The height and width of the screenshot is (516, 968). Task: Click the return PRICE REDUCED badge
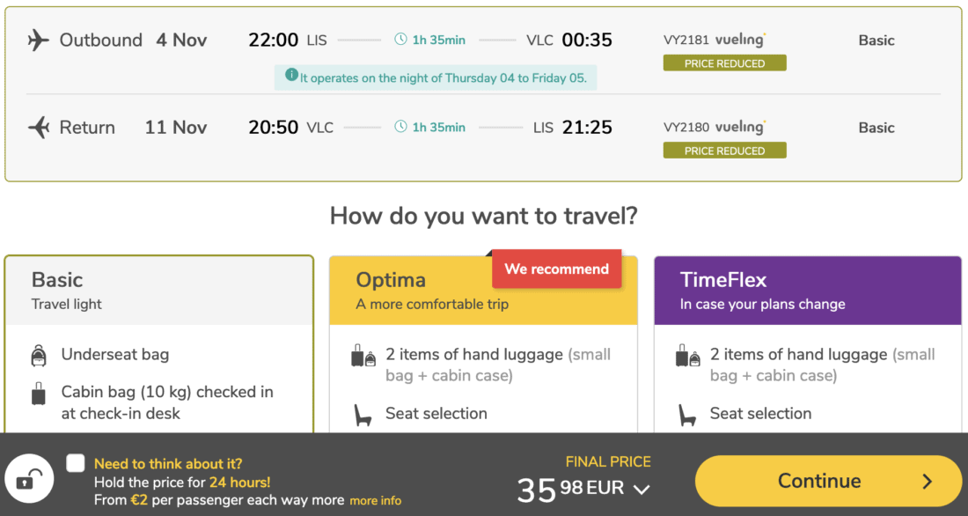point(724,151)
